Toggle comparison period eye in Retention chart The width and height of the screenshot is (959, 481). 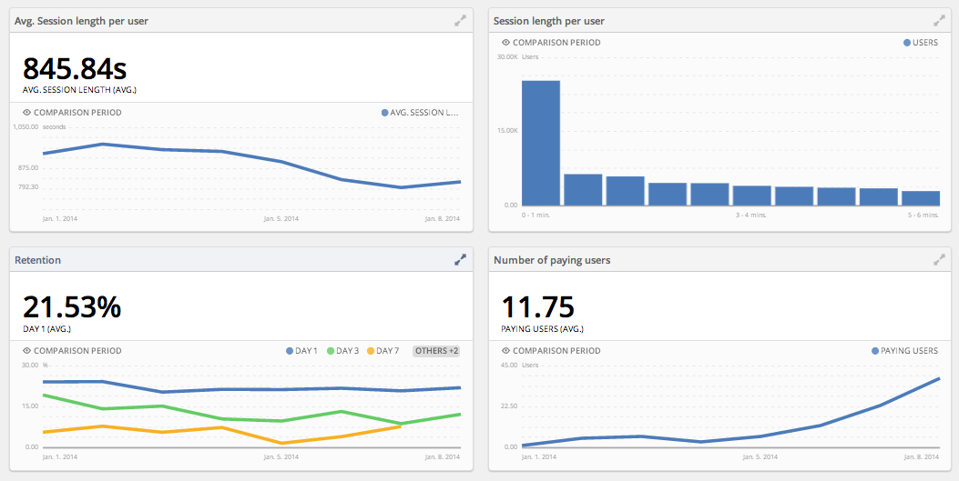coord(27,351)
